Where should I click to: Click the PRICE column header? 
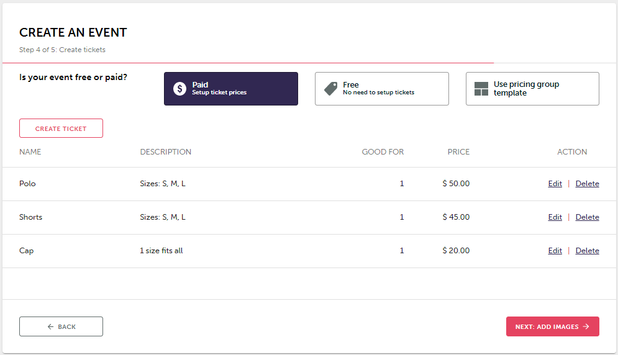tap(458, 151)
